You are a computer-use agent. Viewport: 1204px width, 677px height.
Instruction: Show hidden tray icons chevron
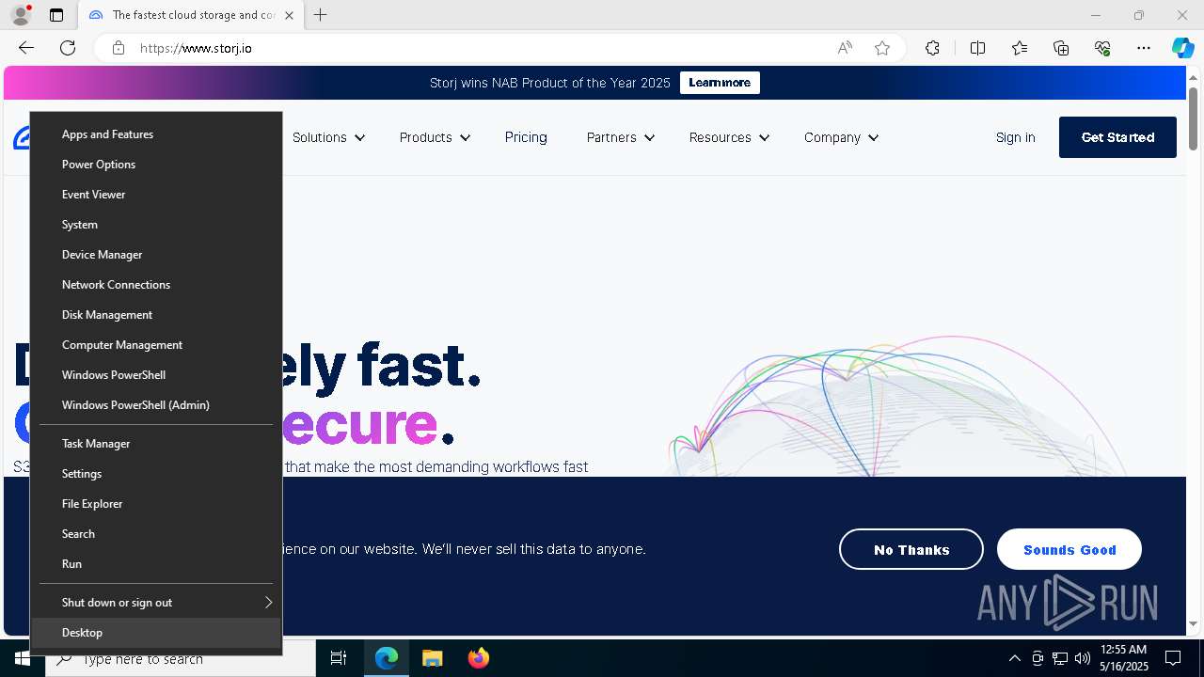[x=1014, y=658]
